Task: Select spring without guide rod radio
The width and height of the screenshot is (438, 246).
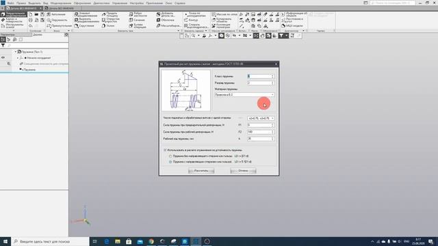Action: [x=170, y=156]
